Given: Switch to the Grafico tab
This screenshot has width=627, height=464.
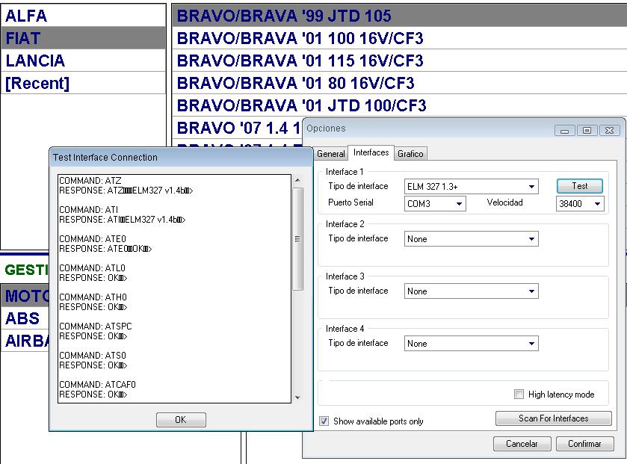Looking at the screenshot, I should coord(410,153).
